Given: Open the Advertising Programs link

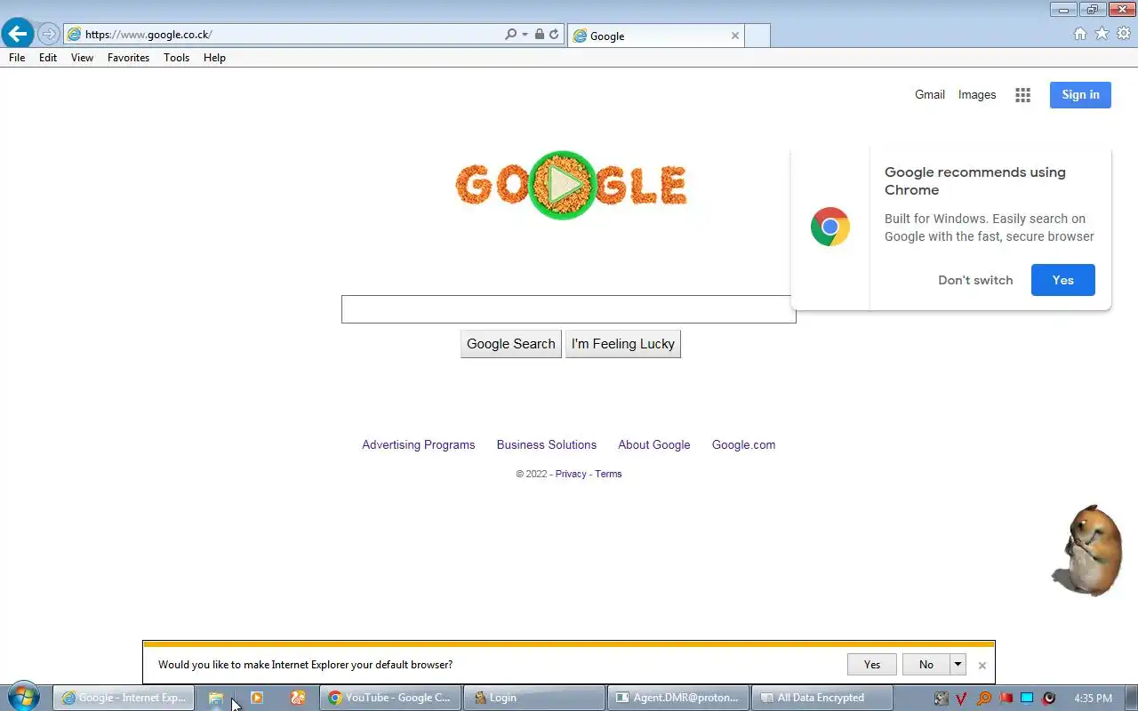Looking at the screenshot, I should pyautogui.click(x=419, y=445).
